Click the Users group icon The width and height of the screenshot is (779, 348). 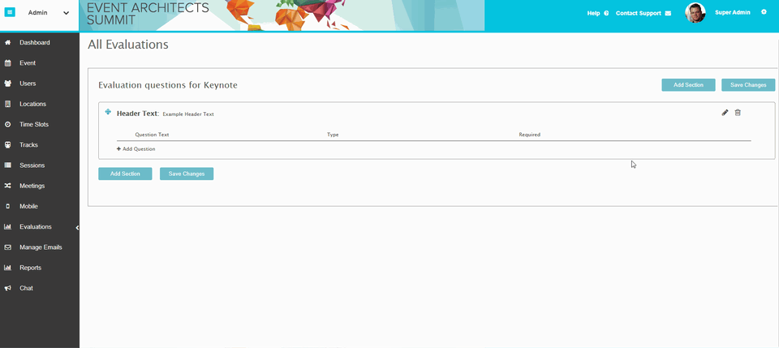pos(7,84)
